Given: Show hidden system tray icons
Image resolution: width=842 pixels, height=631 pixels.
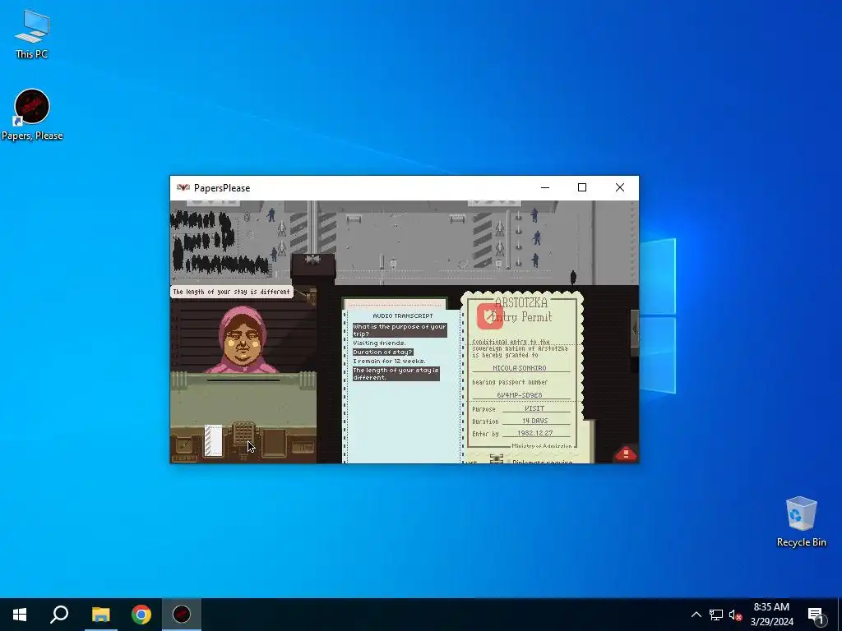Looking at the screenshot, I should coord(696,615).
